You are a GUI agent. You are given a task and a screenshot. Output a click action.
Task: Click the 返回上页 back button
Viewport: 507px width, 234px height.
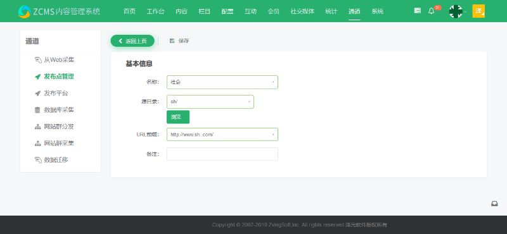click(x=132, y=41)
